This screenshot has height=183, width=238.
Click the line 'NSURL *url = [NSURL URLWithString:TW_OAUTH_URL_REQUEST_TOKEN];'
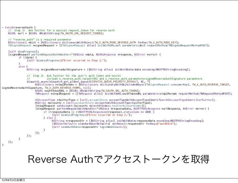[56, 33]
